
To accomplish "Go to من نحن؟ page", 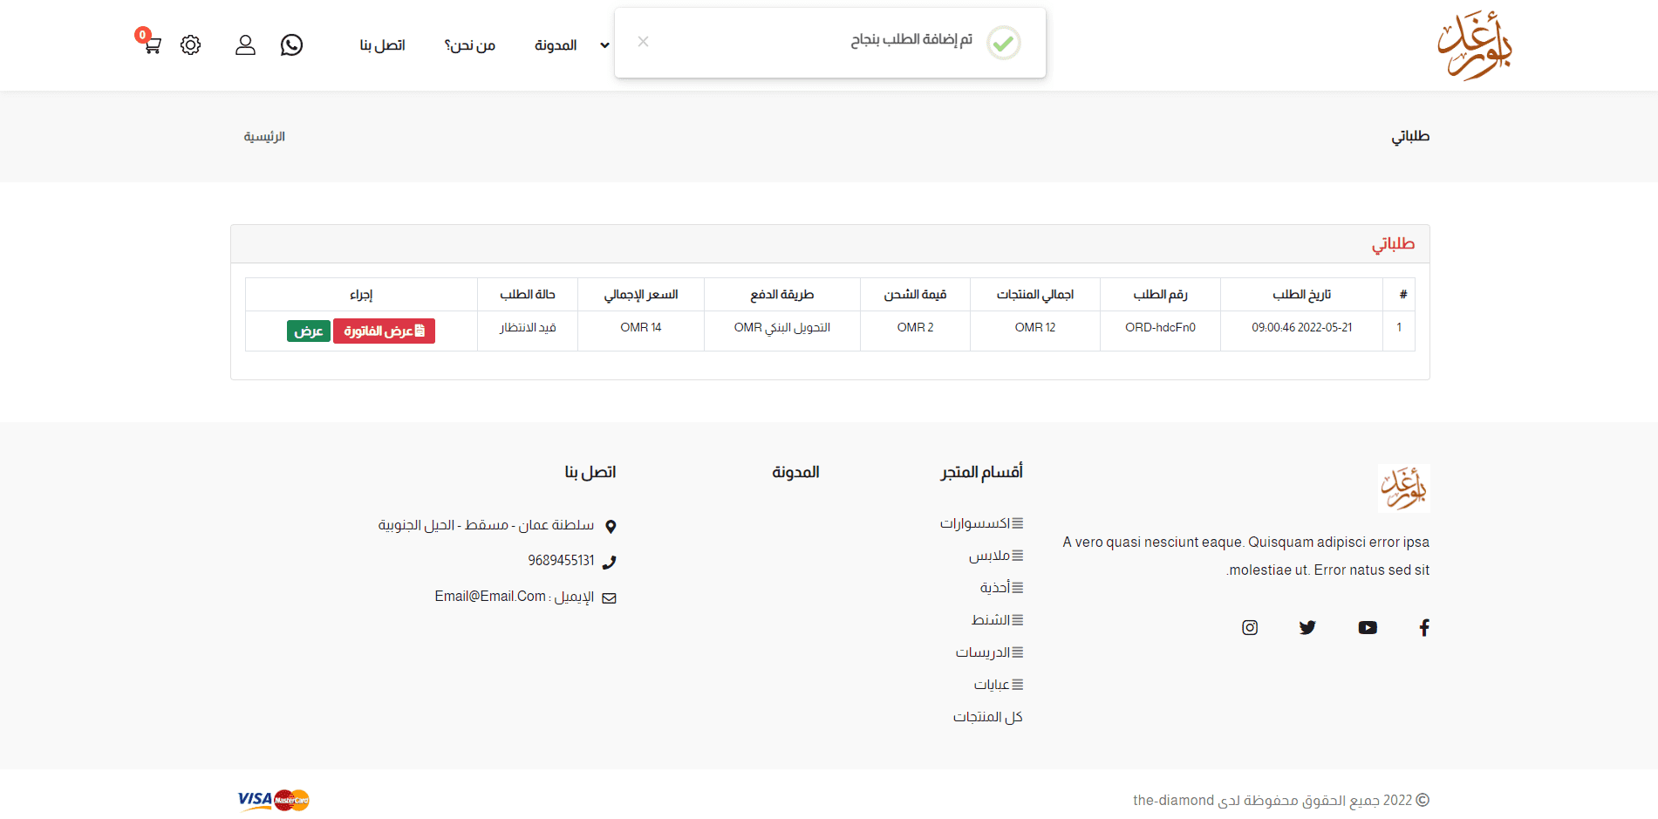I will click(x=469, y=45).
